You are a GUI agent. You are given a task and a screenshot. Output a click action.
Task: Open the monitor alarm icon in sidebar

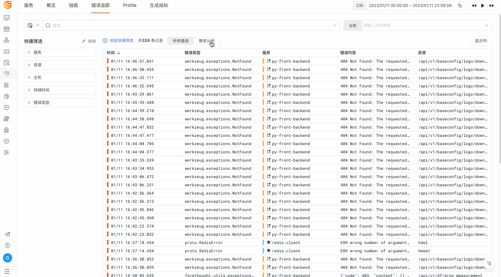[x=7, y=130]
